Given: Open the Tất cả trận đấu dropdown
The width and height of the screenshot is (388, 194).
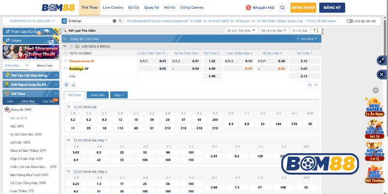Looking at the screenshot, I should (x=272, y=30).
